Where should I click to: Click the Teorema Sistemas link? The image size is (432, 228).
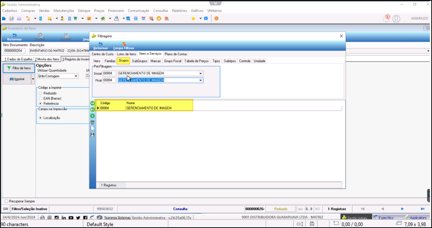(x=117, y=217)
